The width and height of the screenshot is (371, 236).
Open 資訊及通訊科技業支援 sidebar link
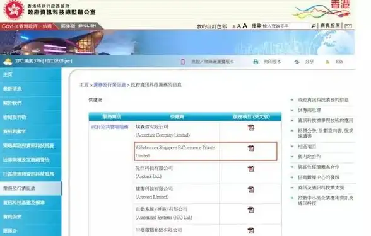pyautogui.click(x=321, y=188)
